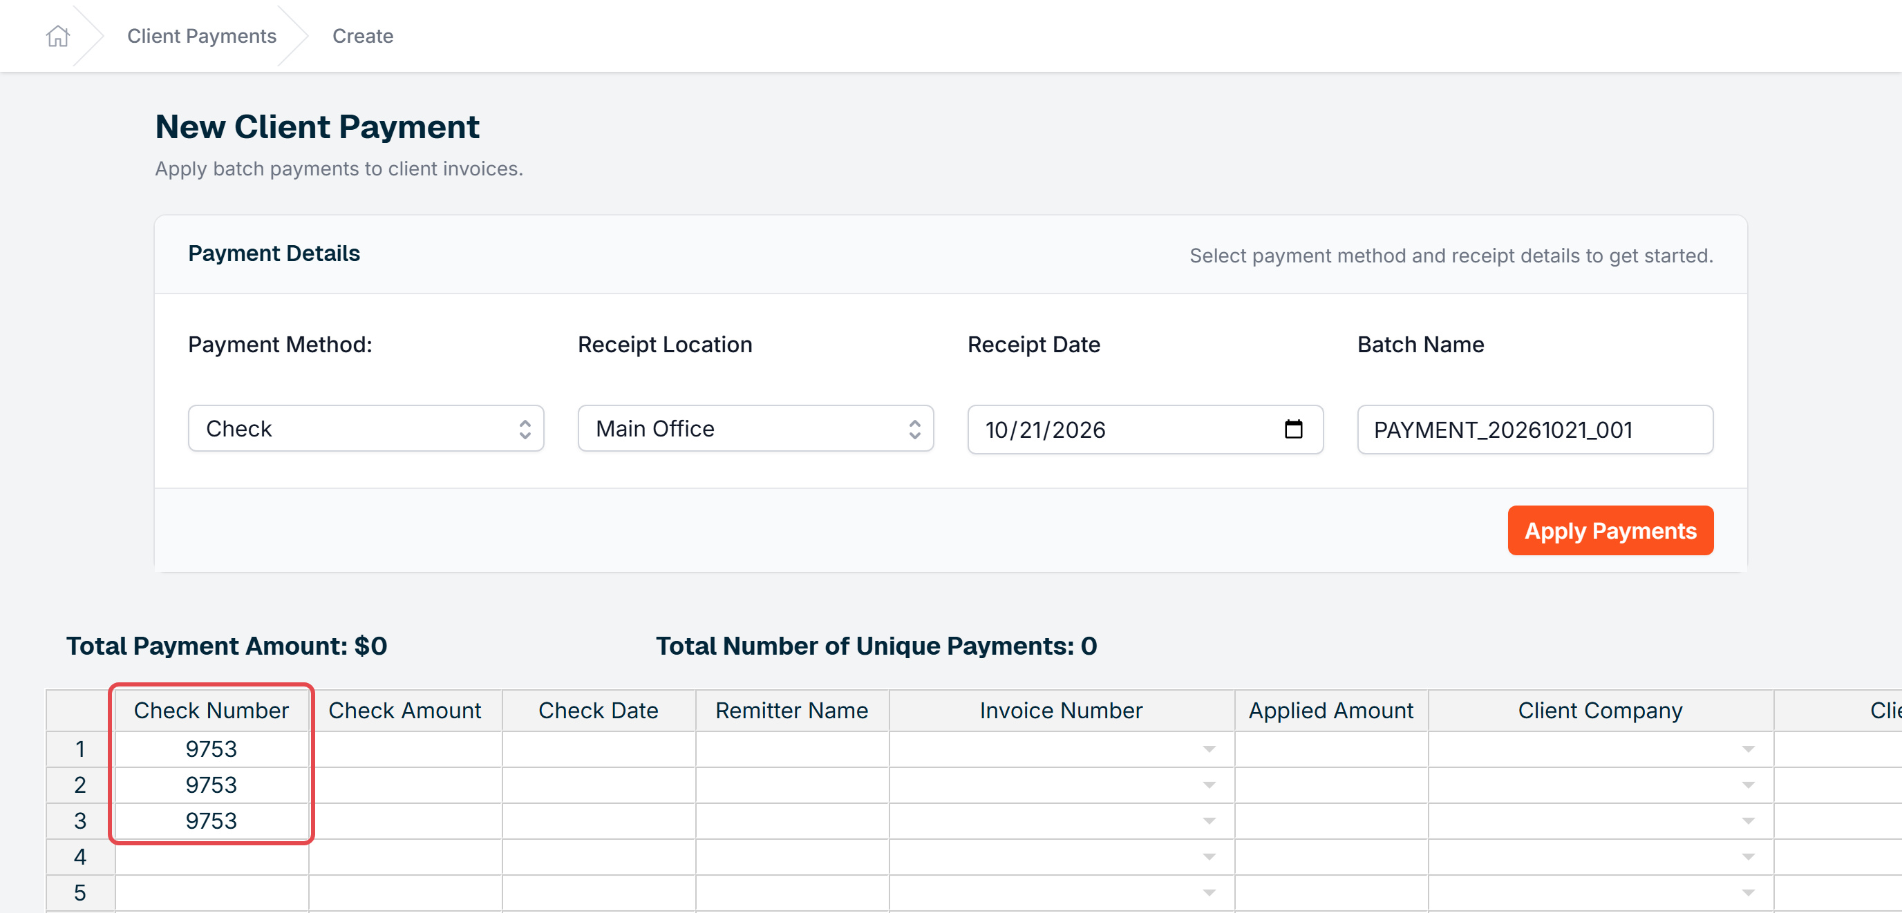The height and width of the screenshot is (913, 1902).
Task: Select row header number 5
Action: tap(80, 893)
